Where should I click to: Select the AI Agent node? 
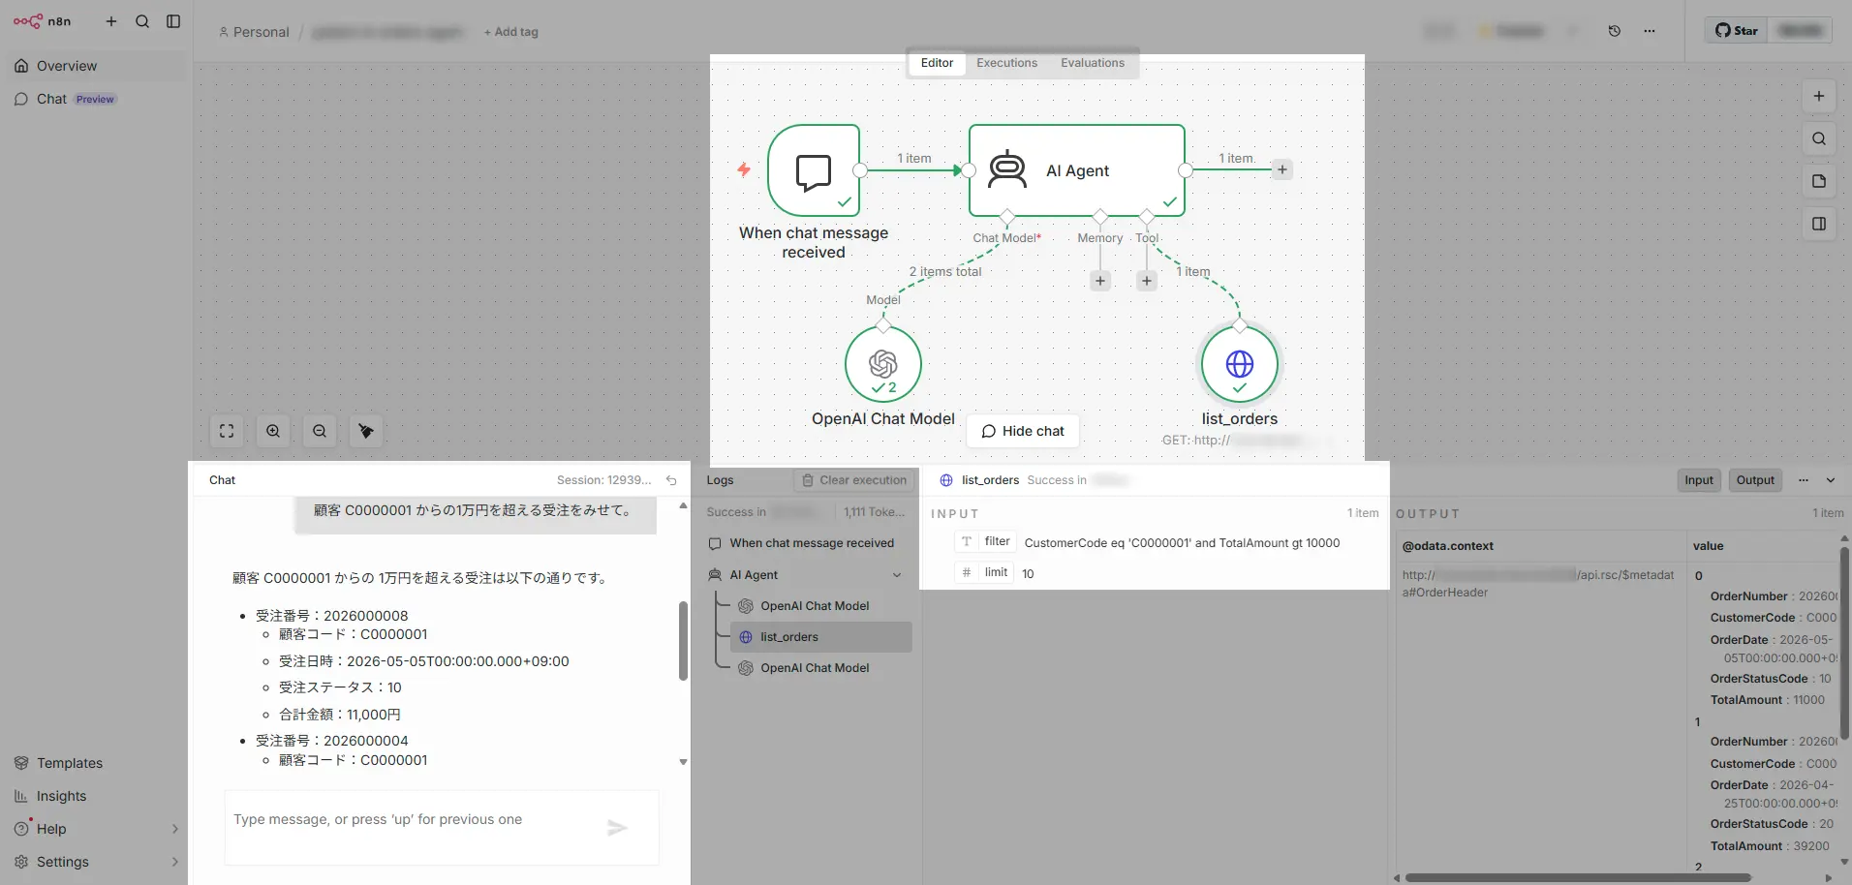(x=1077, y=170)
